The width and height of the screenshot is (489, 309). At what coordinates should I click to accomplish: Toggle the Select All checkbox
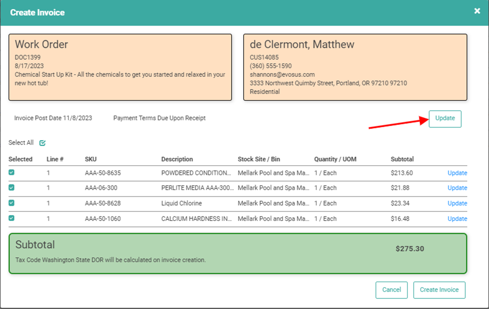point(42,143)
